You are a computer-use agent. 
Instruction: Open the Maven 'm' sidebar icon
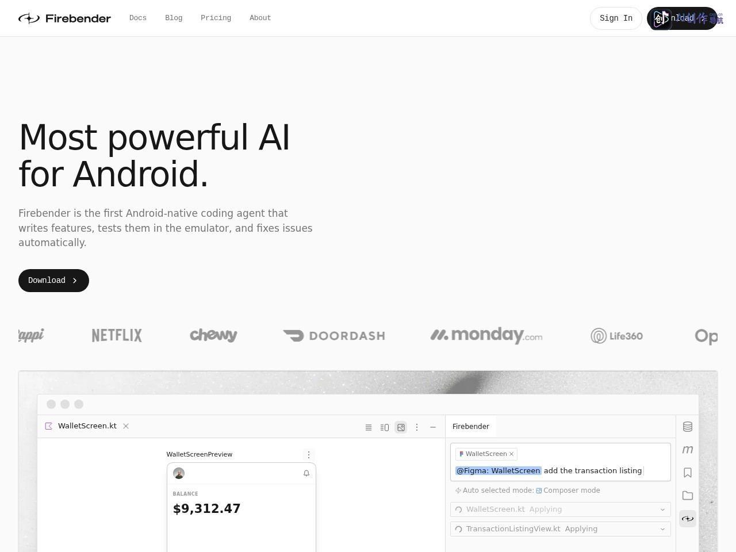click(688, 450)
